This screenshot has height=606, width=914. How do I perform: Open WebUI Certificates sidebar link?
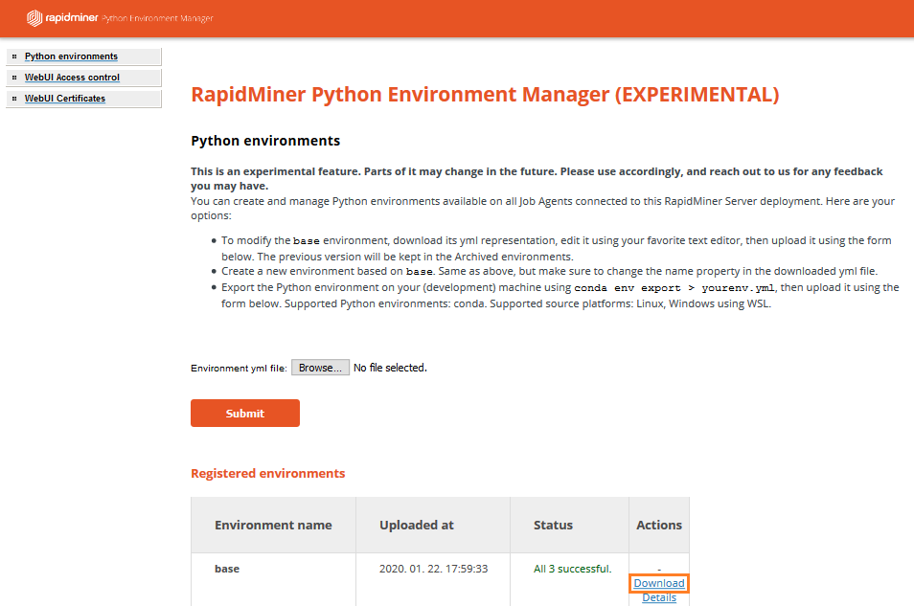click(x=65, y=99)
